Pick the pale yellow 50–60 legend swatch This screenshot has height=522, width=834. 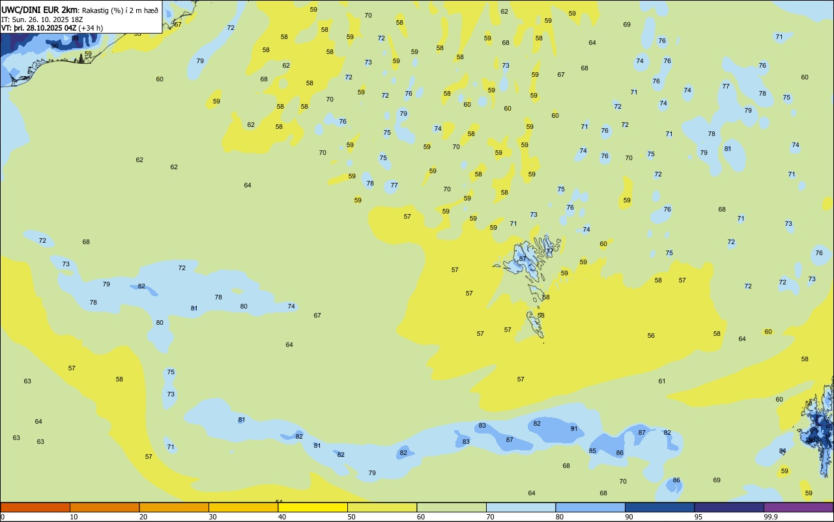coord(382,507)
